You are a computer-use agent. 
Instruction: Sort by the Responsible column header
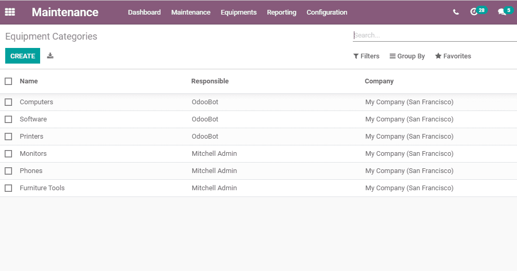point(210,81)
